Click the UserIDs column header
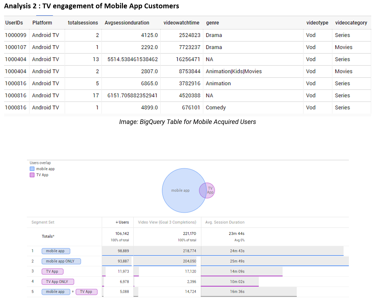This screenshot has height=306, width=375. (14, 23)
